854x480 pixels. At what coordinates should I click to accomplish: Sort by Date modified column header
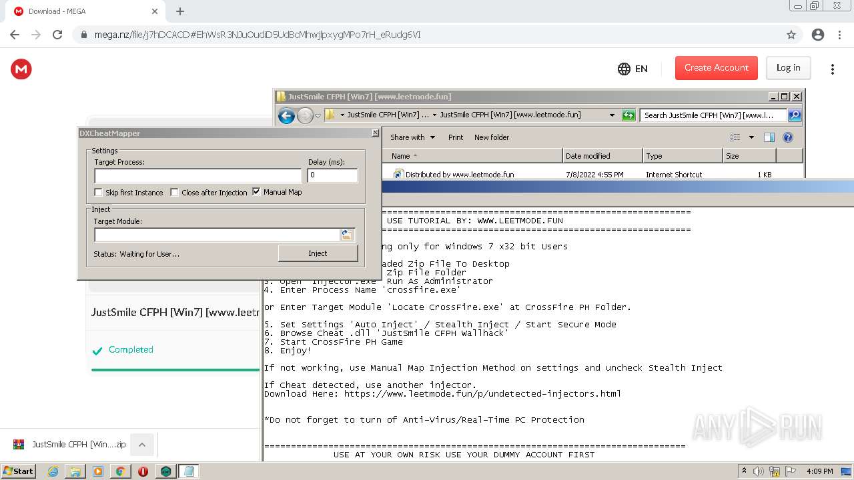603,156
